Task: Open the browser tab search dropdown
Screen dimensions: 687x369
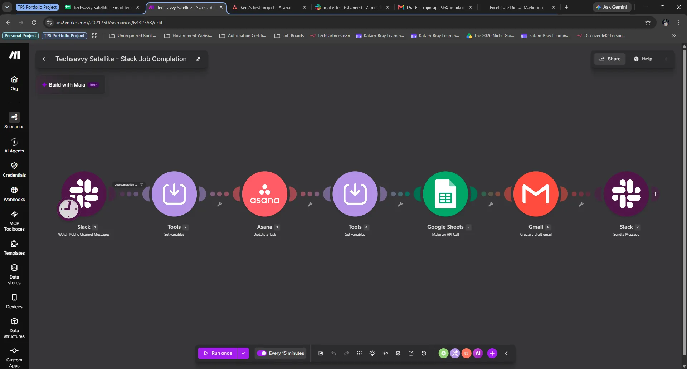Action: 7,7
